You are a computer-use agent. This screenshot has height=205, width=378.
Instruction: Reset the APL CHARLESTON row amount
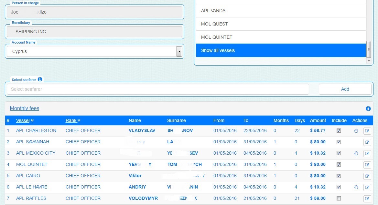click(x=356, y=131)
